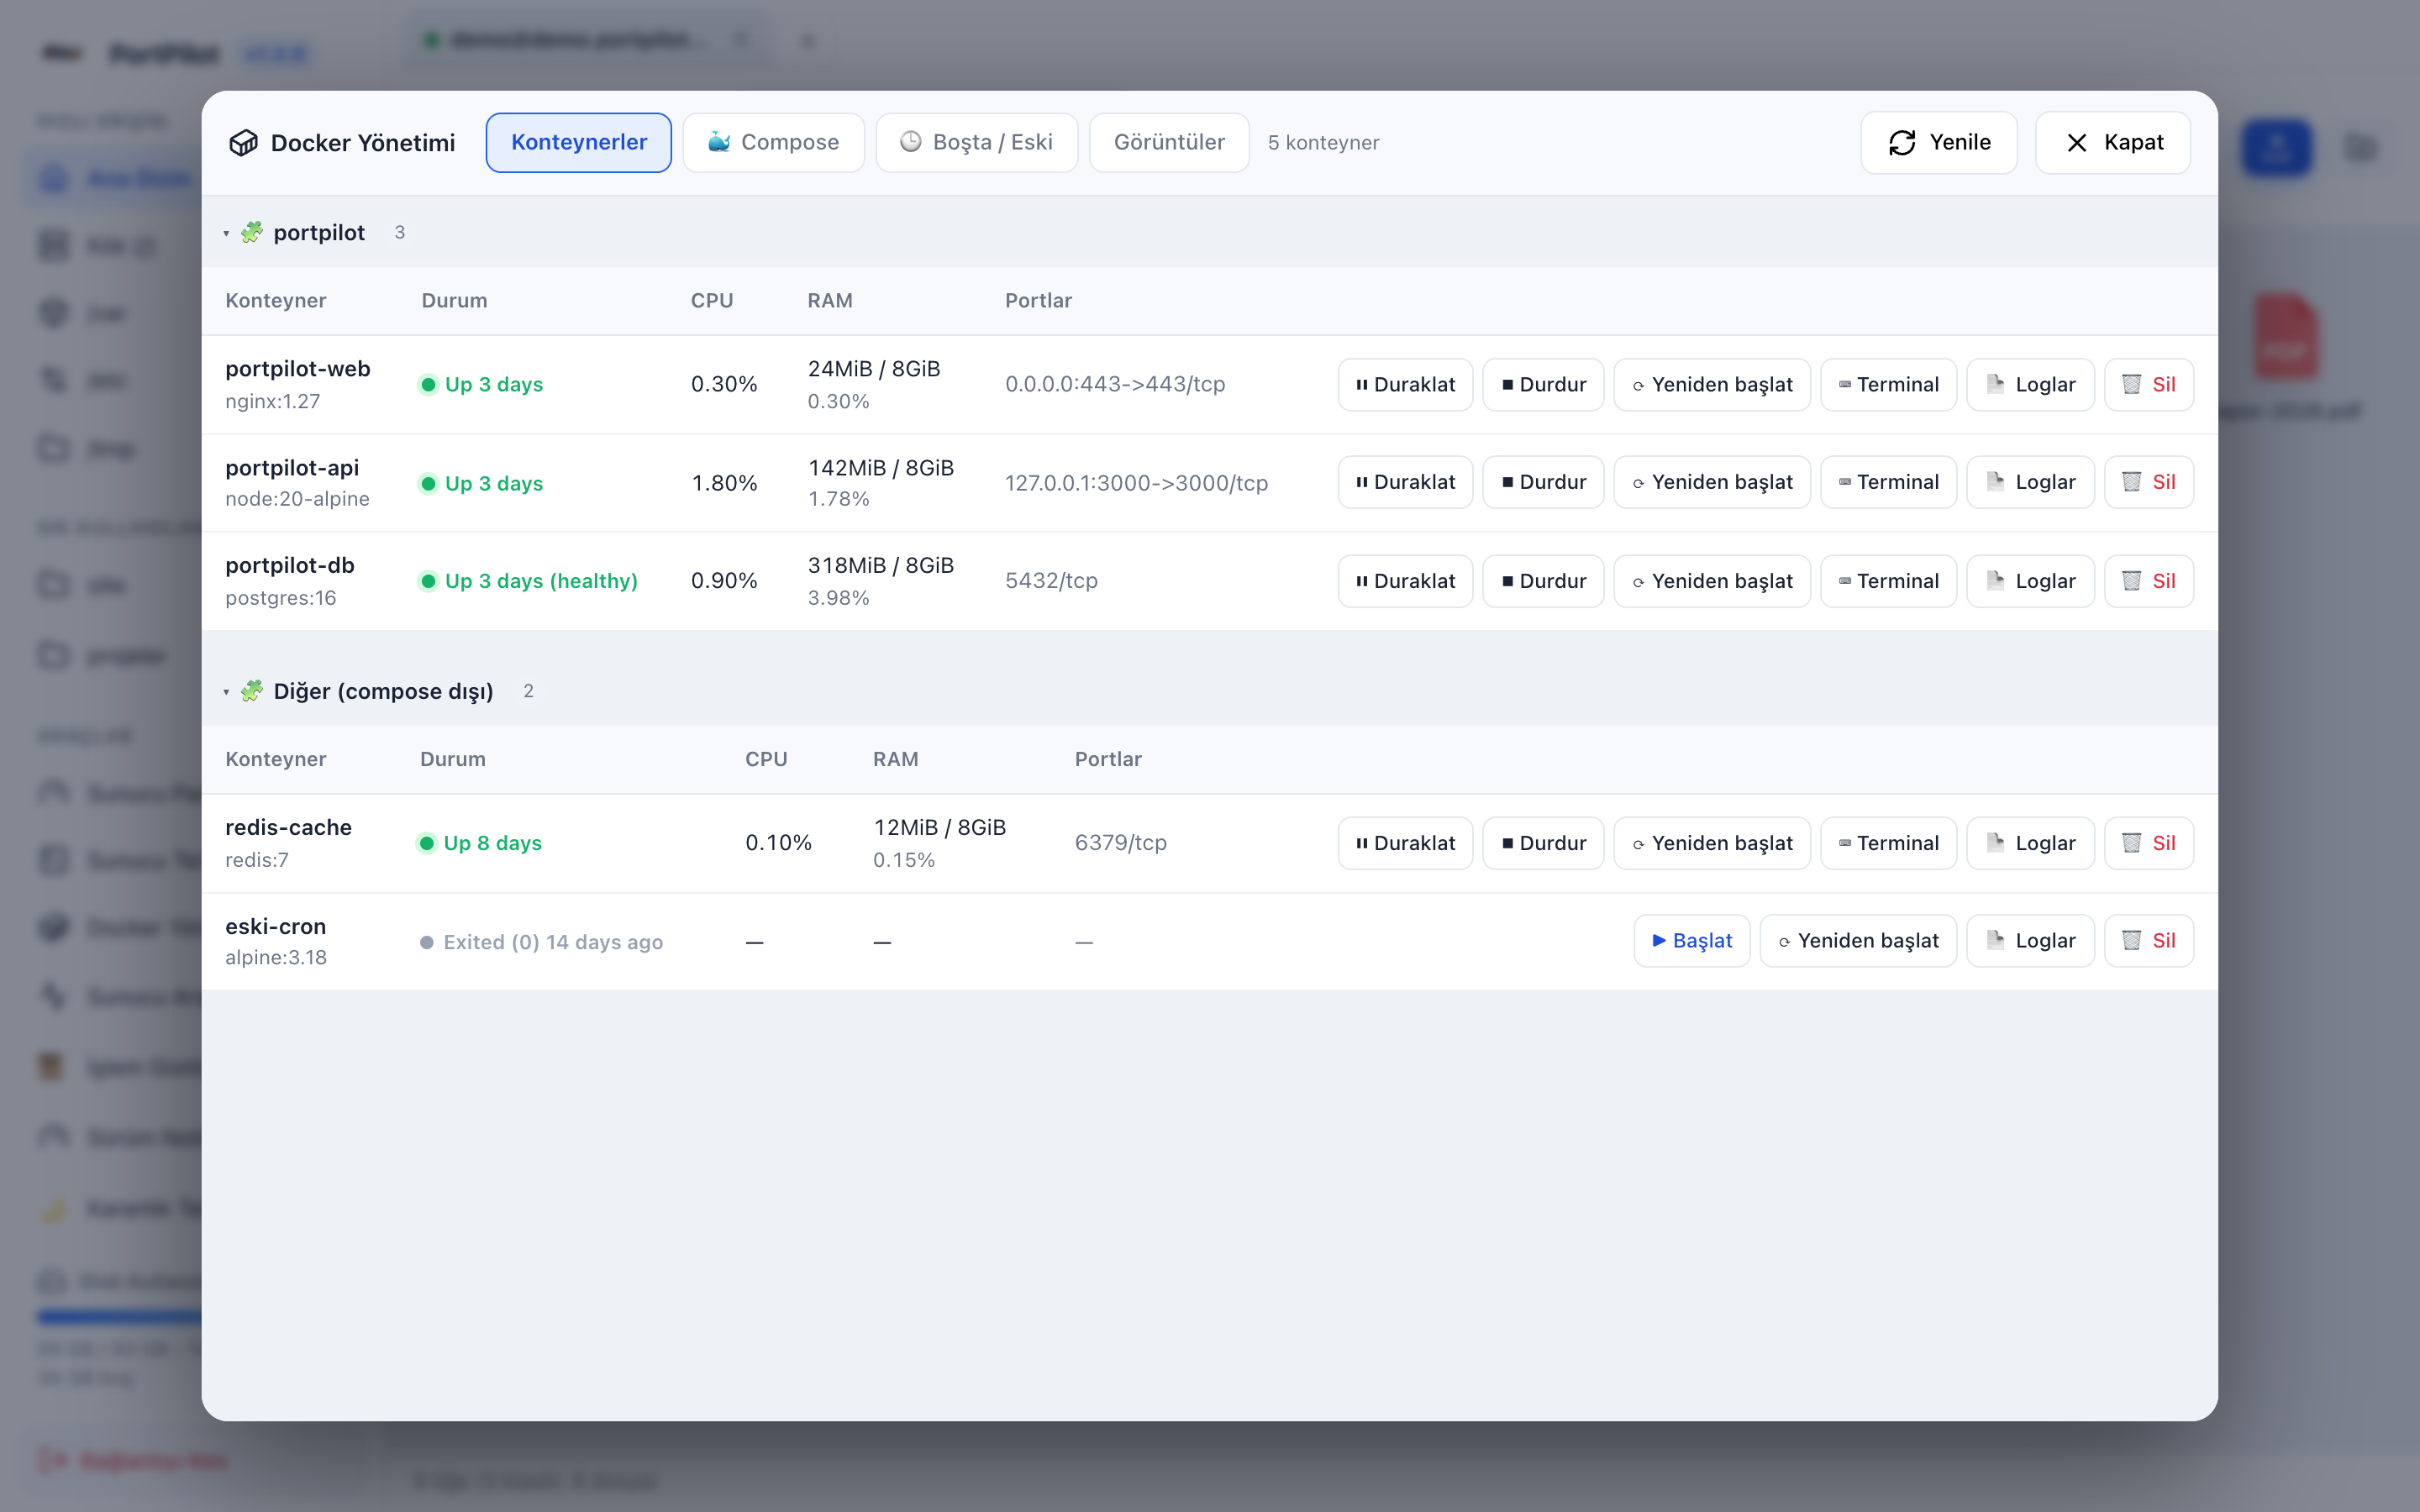Image resolution: width=2420 pixels, height=1512 pixels.
Task: View Loglar for redis-cache
Action: (x=2030, y=843)
